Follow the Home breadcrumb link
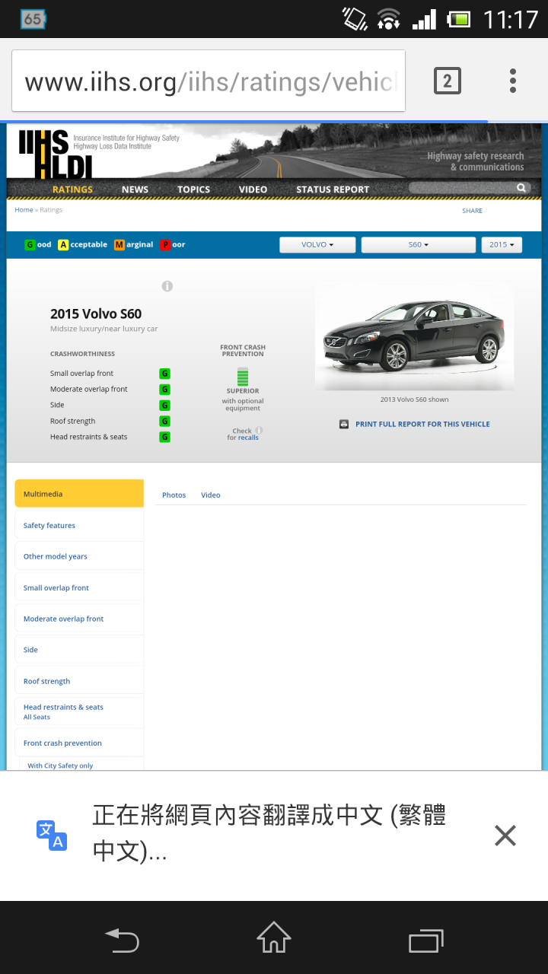 pyautogui.click(x=24, y=210)
